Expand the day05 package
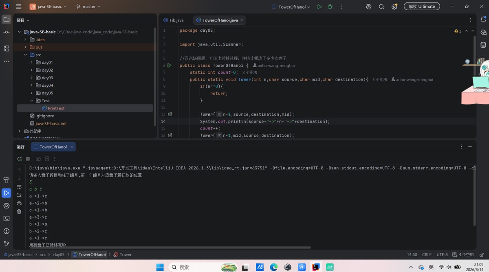The width and height of the screenshot is (489, 272). coord(31,93)
